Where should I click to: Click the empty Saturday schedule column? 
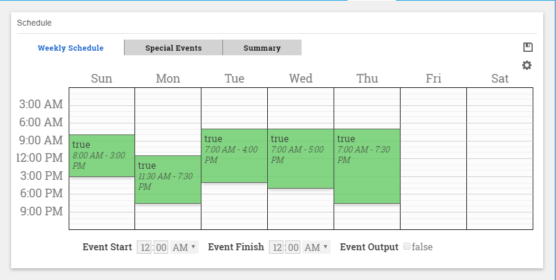pos(500,158)
